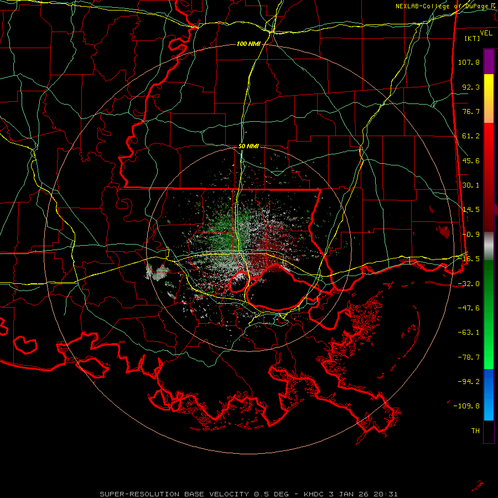Click the 100 NMI range ring label
498x498 pixels.
pos(248,44)
